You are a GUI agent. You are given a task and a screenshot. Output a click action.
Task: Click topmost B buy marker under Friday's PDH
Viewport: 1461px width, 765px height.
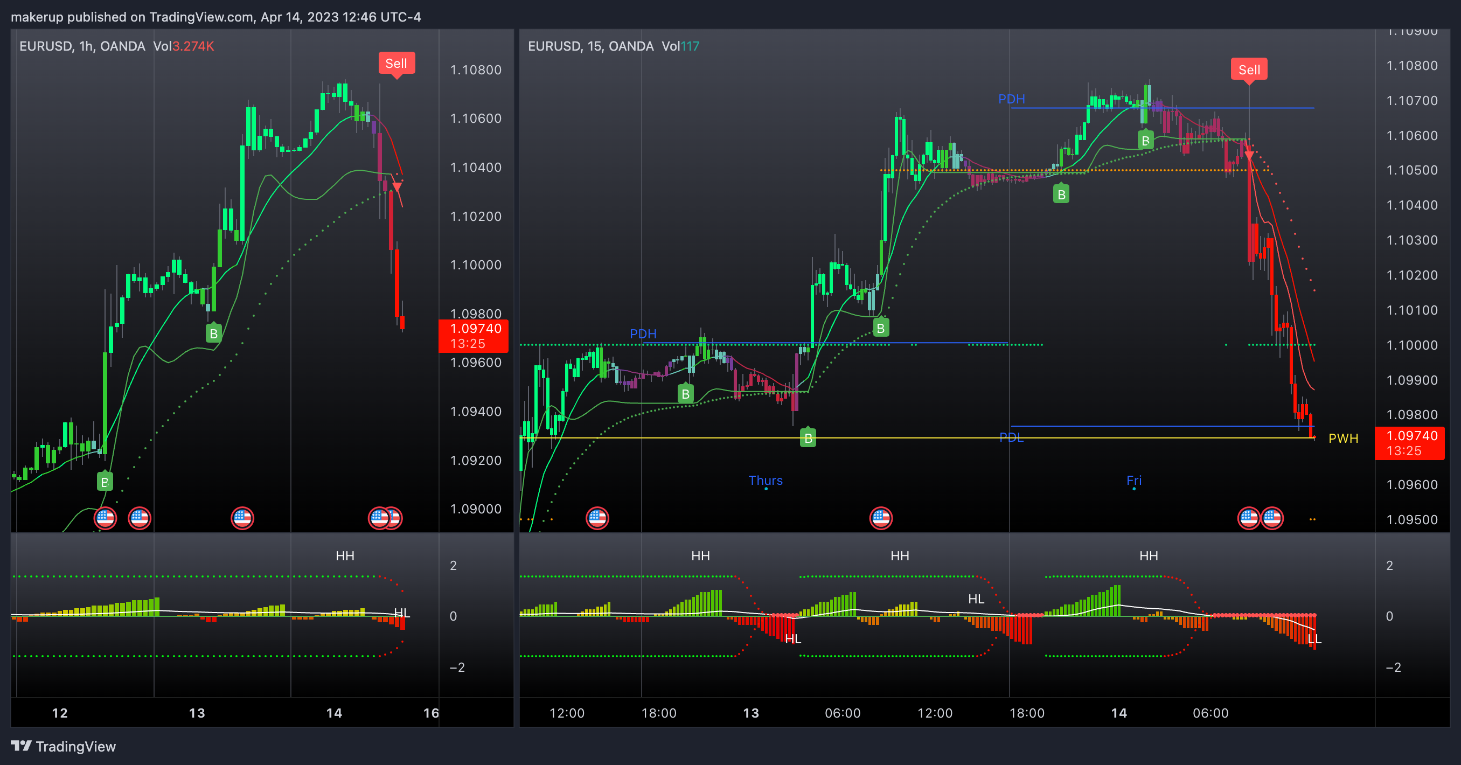(x=1146, y=141)
